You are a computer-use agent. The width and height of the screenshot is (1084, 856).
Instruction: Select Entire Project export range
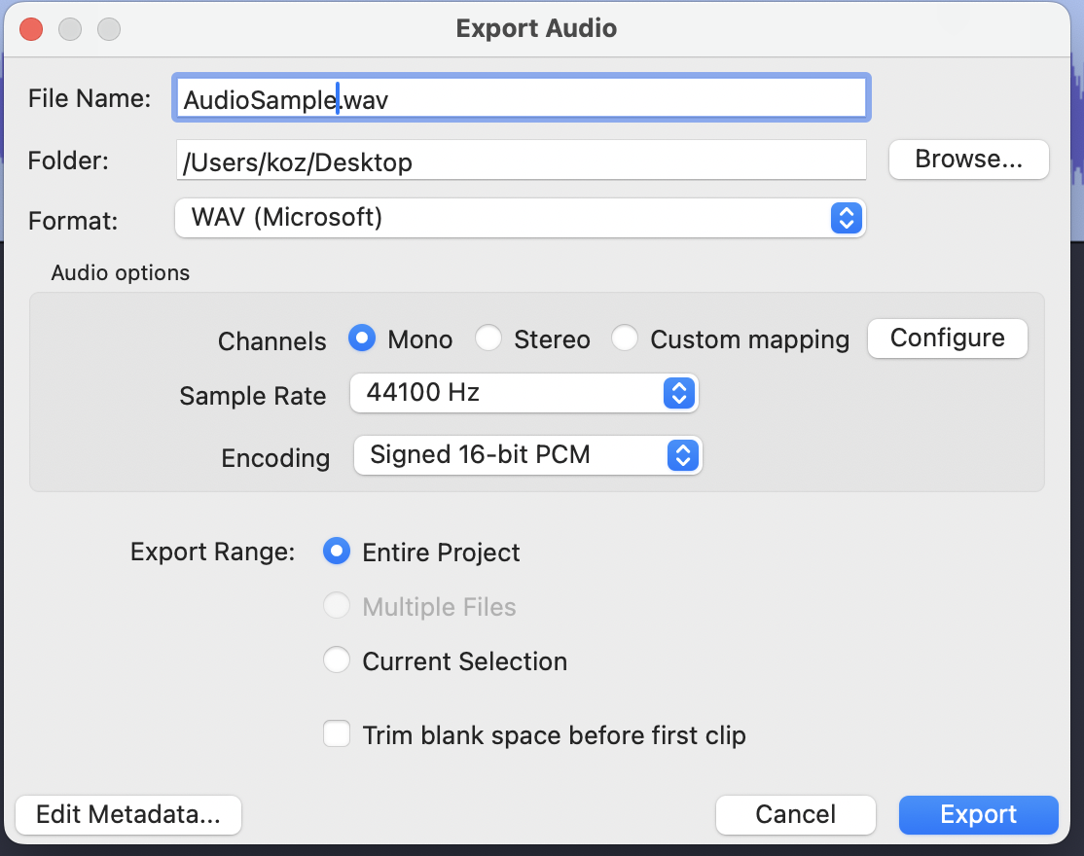tap(337, 553)
